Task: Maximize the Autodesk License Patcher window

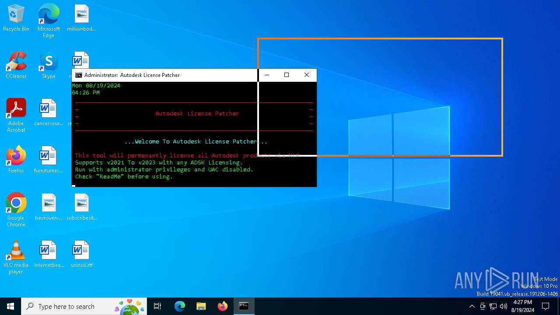Action: pos(287,75)
